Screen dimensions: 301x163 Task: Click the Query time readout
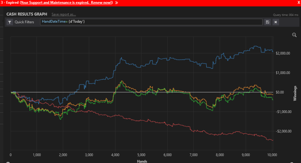[286, 15]
